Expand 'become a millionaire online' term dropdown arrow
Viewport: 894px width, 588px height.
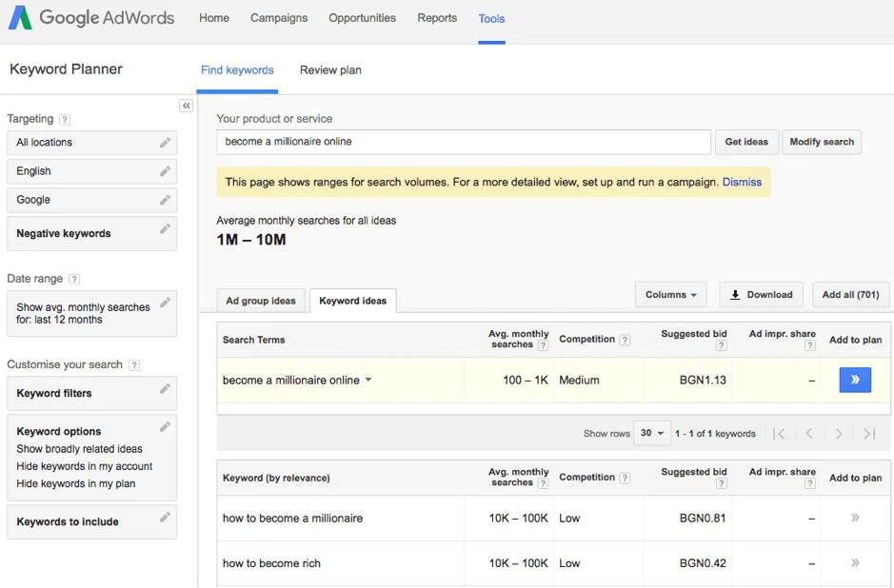tap(368, 380)
